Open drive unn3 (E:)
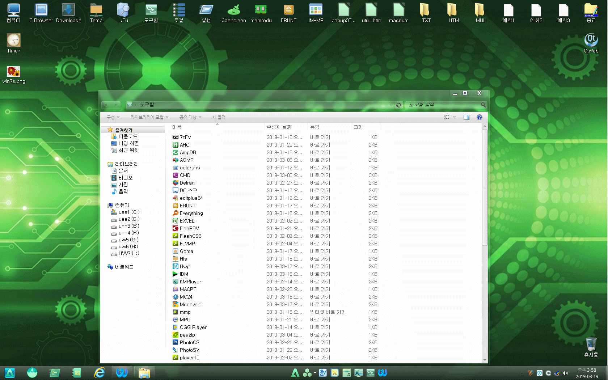Screen dimensions: 608x380 pos(125,226)
